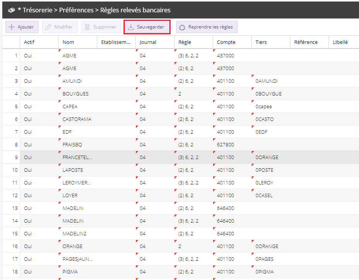This screenshot has height=280, width=359.
Task: Click row number 18
Action: click(11, 272)
